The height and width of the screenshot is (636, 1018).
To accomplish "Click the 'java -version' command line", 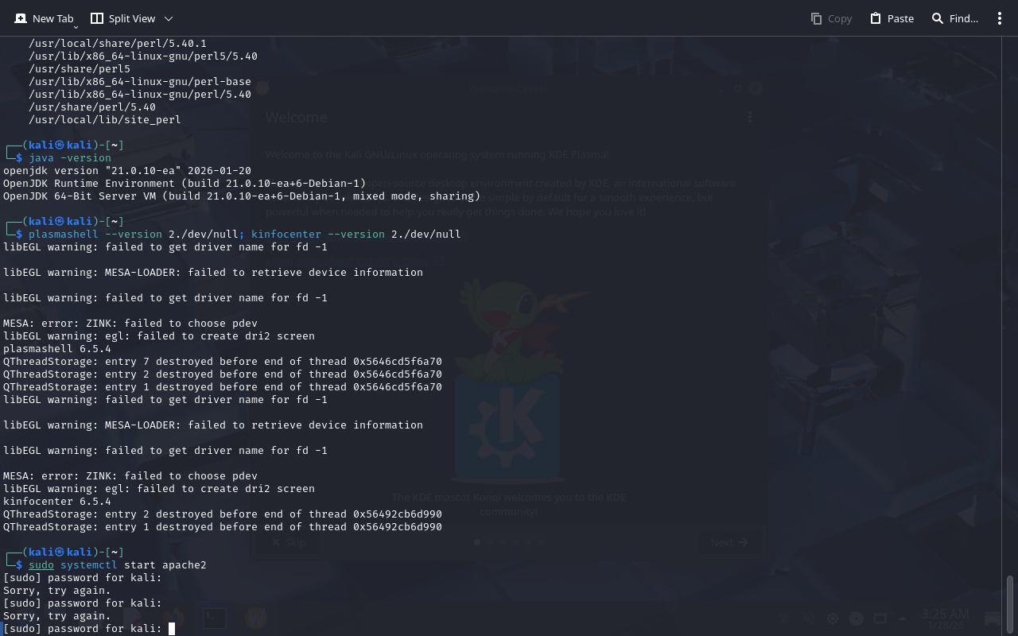I will [70, 158].
